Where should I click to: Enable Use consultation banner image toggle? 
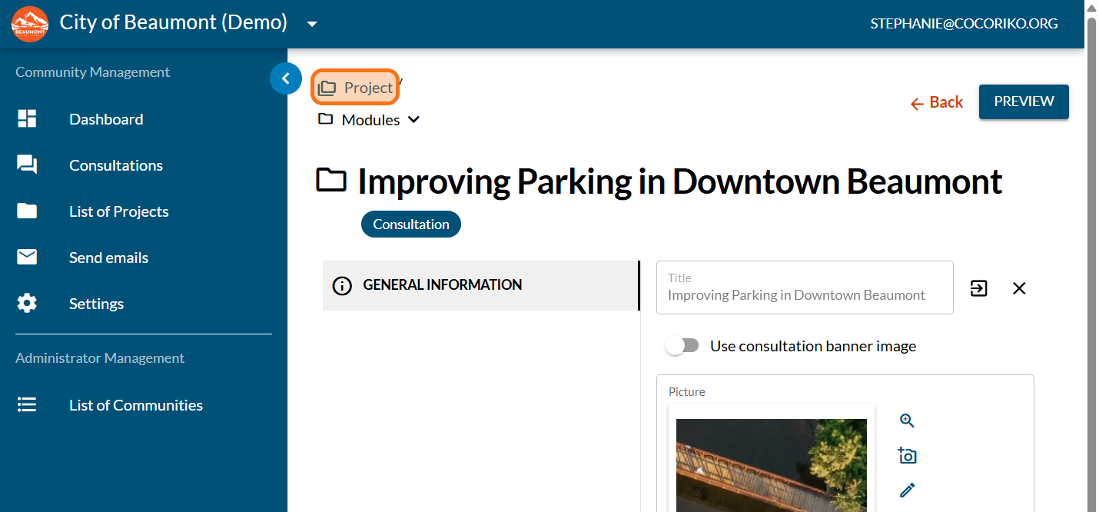pyautogui.click(x=682, y=346)
